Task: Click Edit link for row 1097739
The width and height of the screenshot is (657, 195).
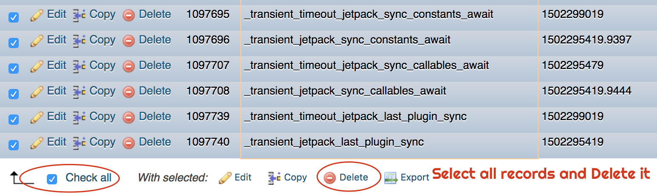Action: (57, 117)
